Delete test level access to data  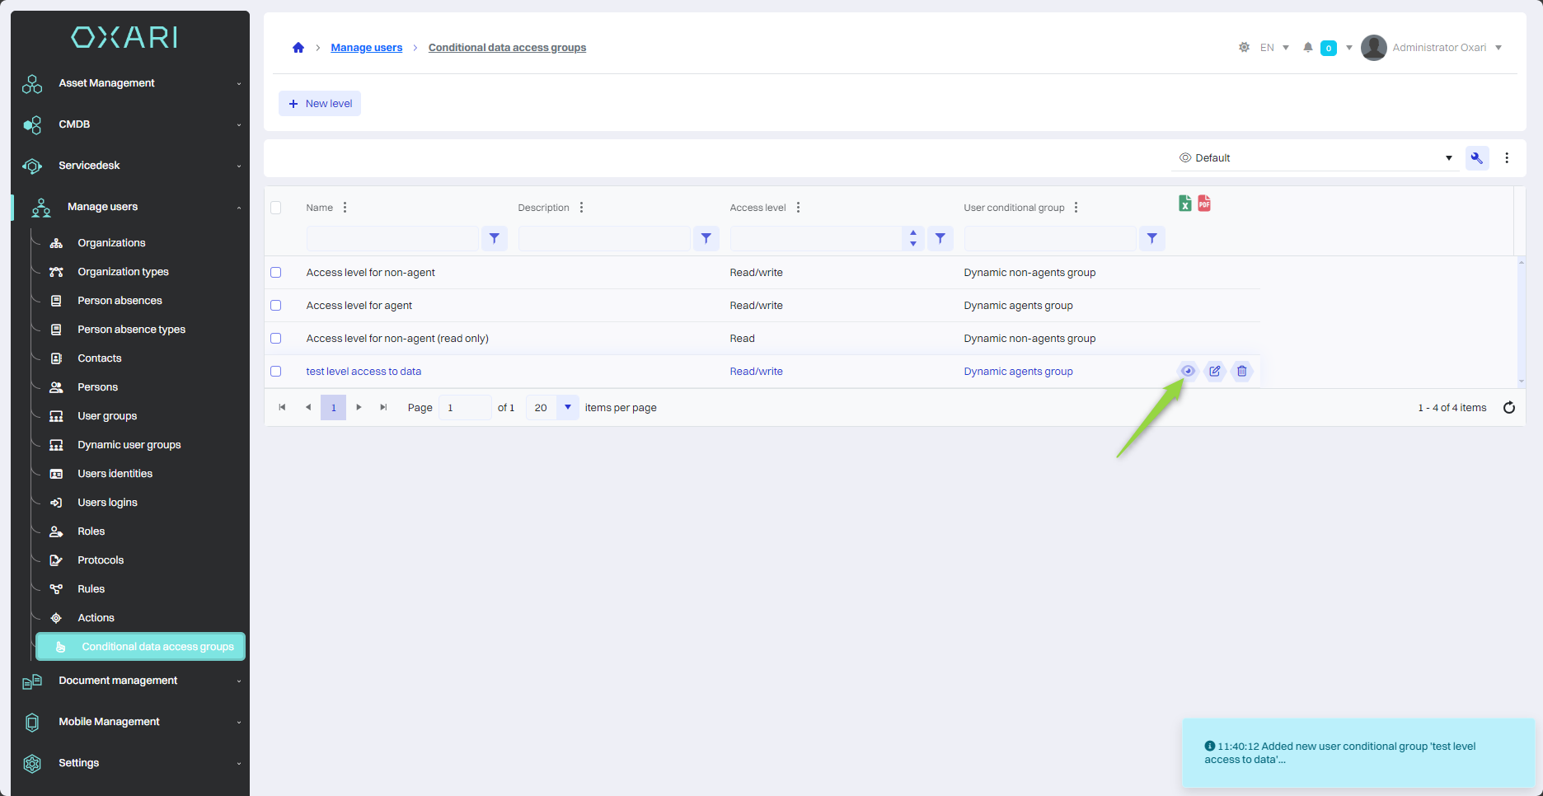click(x=1242, y=371)
